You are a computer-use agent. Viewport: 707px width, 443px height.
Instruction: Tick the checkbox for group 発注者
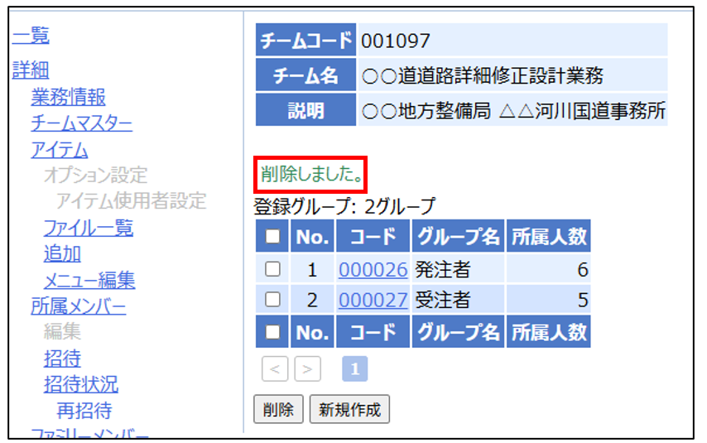pyautogui.click(x=272, y=269)
